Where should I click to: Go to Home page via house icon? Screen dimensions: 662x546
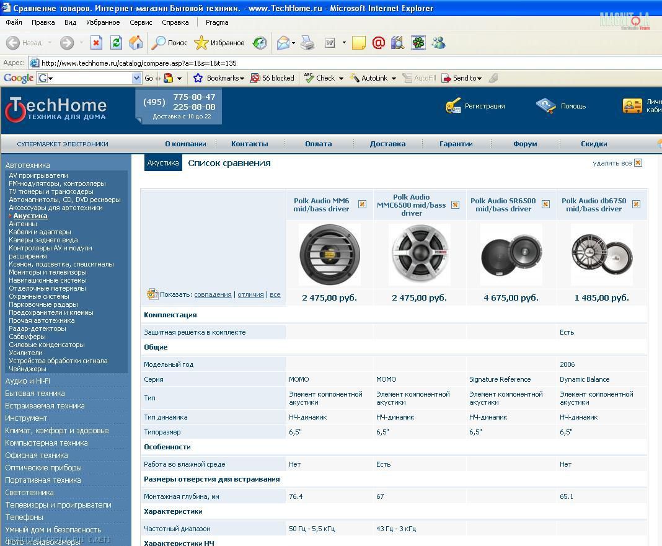[x=136, y=43]
